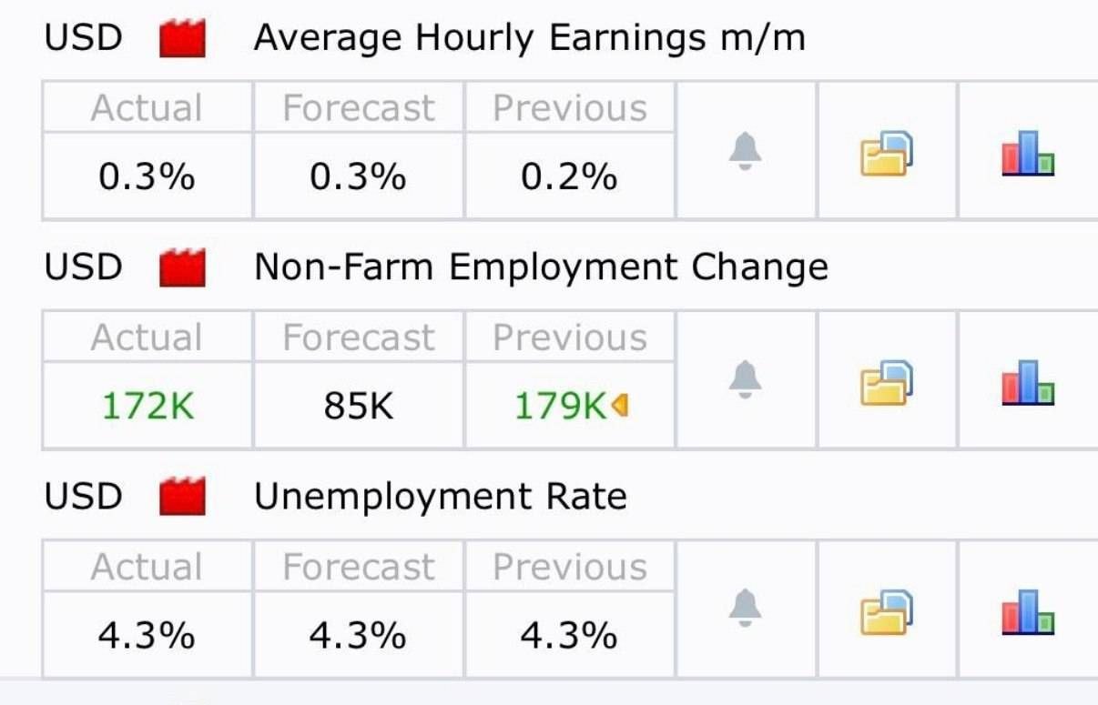1098x705 pixels.
Task: Toggle alert bell for Unemployment Rate
Action: coord(745,609)
